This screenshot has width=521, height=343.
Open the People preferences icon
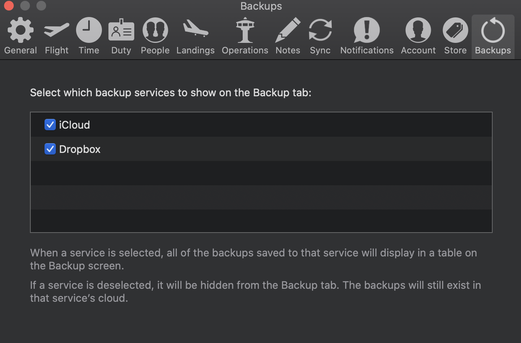(x=155, y=30)
